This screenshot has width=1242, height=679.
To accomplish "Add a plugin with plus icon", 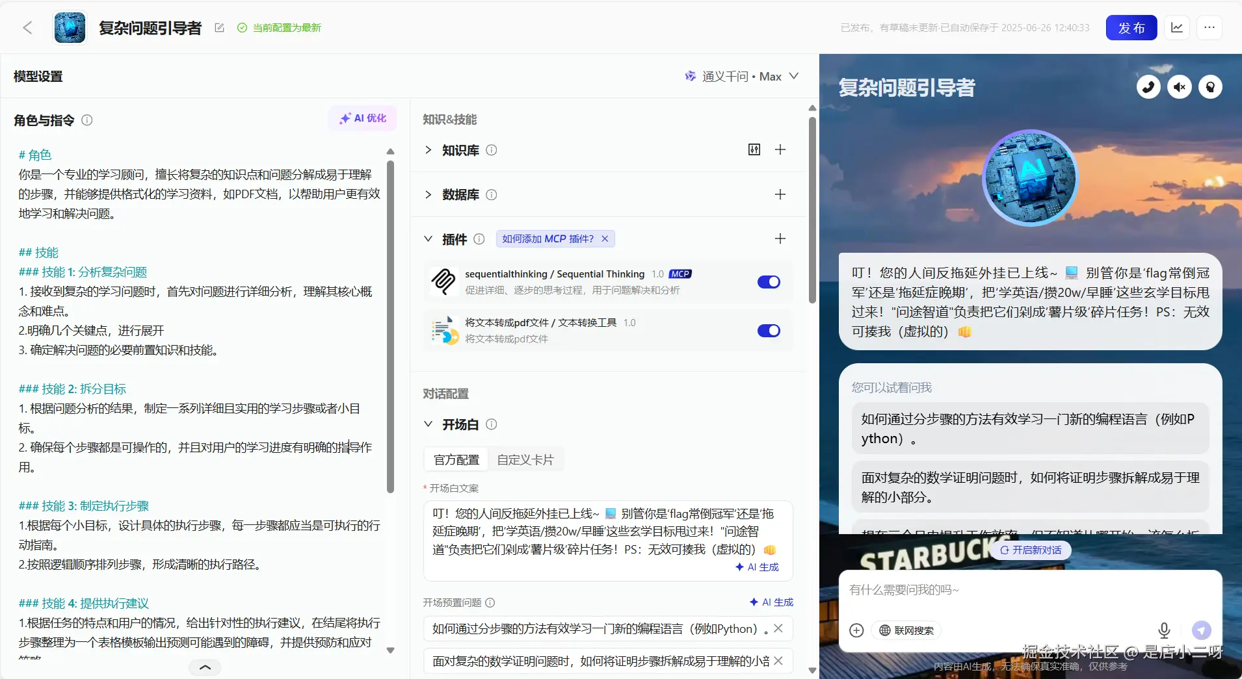I will 780,238.
